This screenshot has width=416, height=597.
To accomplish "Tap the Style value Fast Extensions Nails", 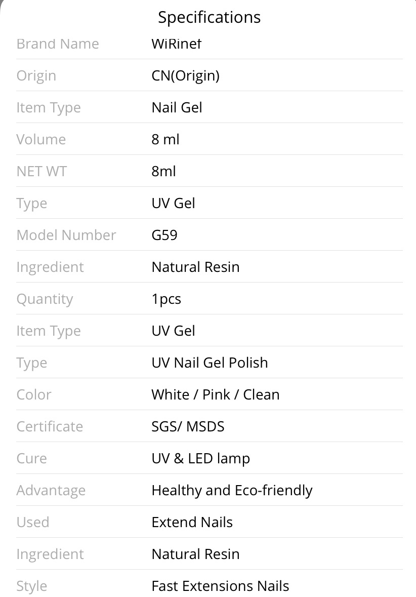I will point(220,586).
